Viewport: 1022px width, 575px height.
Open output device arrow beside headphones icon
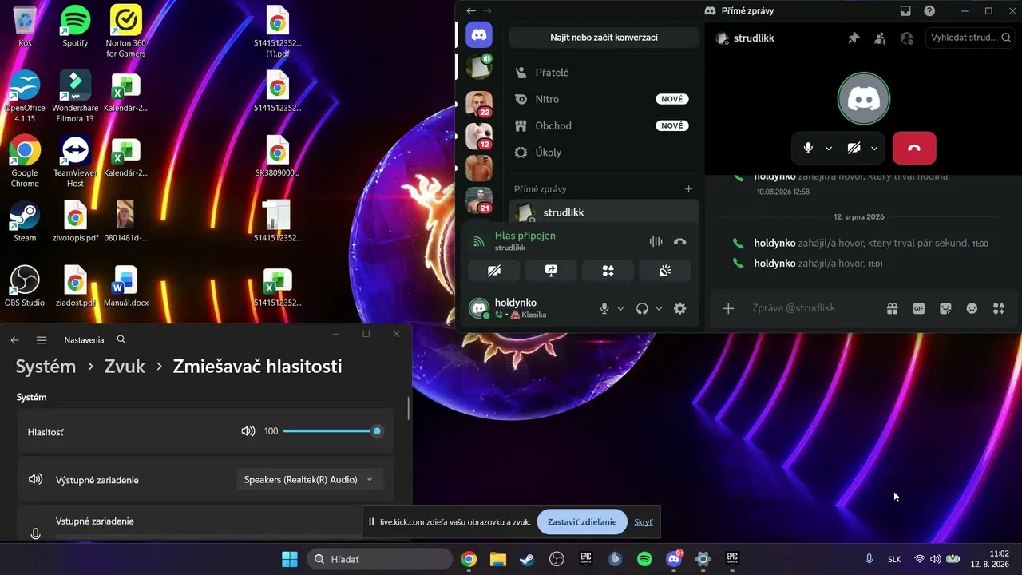(659, 308)
